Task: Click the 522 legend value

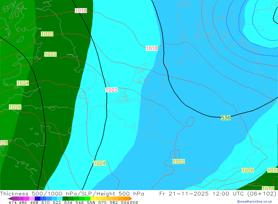Action: pyautogui.click(x=57, y=203)
